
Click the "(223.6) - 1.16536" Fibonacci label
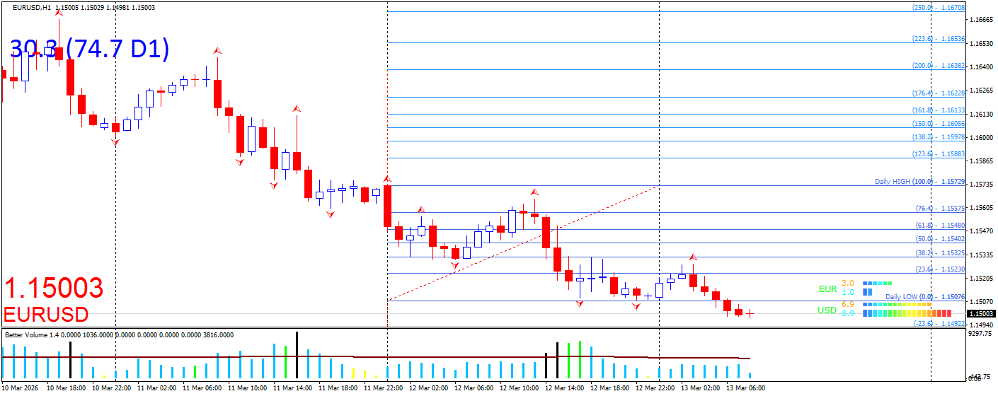click(x=939, y=39)
